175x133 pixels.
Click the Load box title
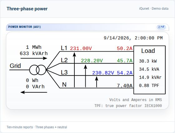click(x=148, y=51)
